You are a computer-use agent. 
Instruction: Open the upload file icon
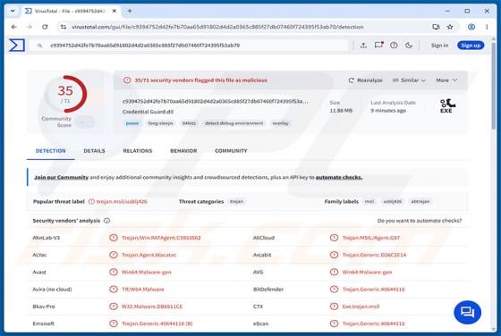tap(363, 46)
